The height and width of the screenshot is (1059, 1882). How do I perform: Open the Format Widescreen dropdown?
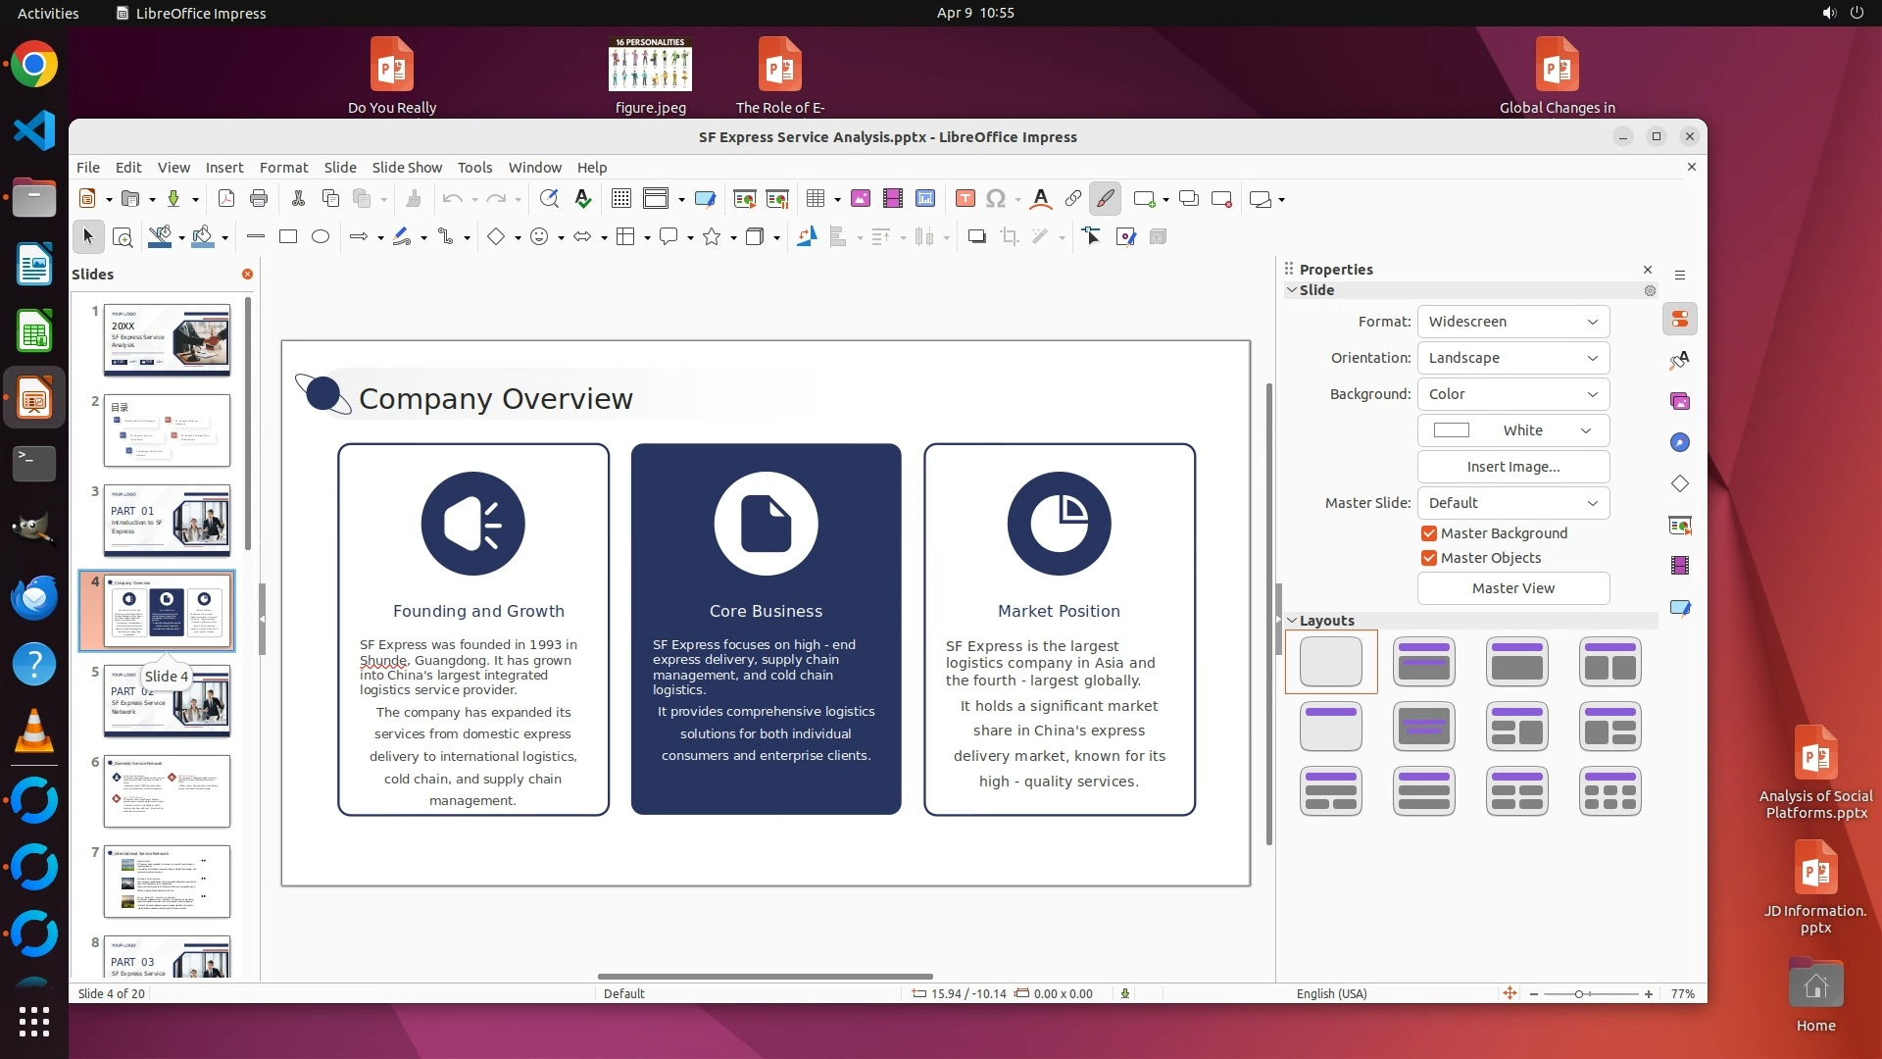point(1512,322)
